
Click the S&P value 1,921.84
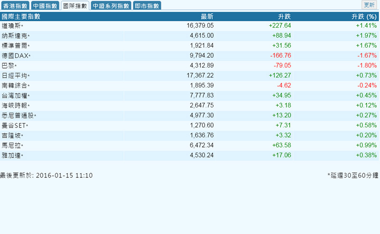201,45
